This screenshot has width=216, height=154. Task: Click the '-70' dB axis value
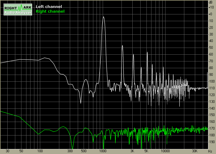(x=211, y=61)
